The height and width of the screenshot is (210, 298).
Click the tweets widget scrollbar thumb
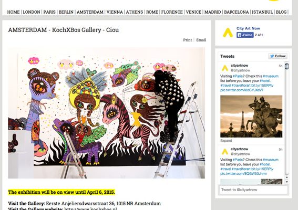(x=287, y=66)
